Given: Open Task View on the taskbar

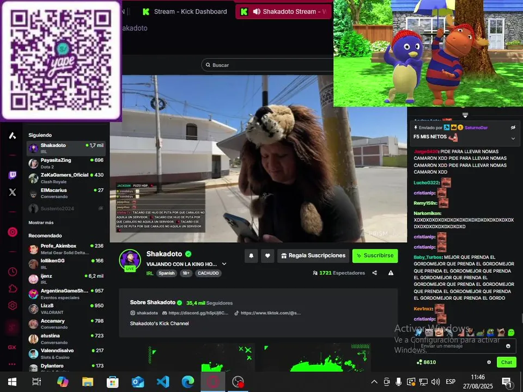Looking at the screenshot, I should (x=37, y=382).
